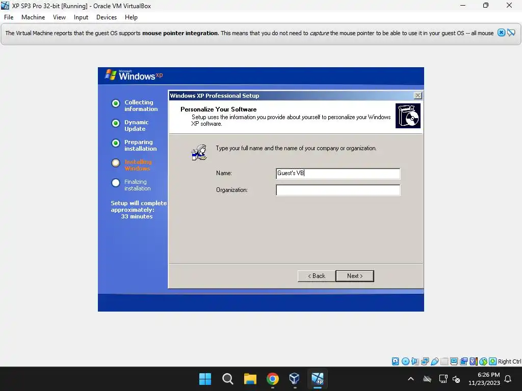Click the network tray icon
This screenshot has height=391, width=522.
[x=443, y=379]
